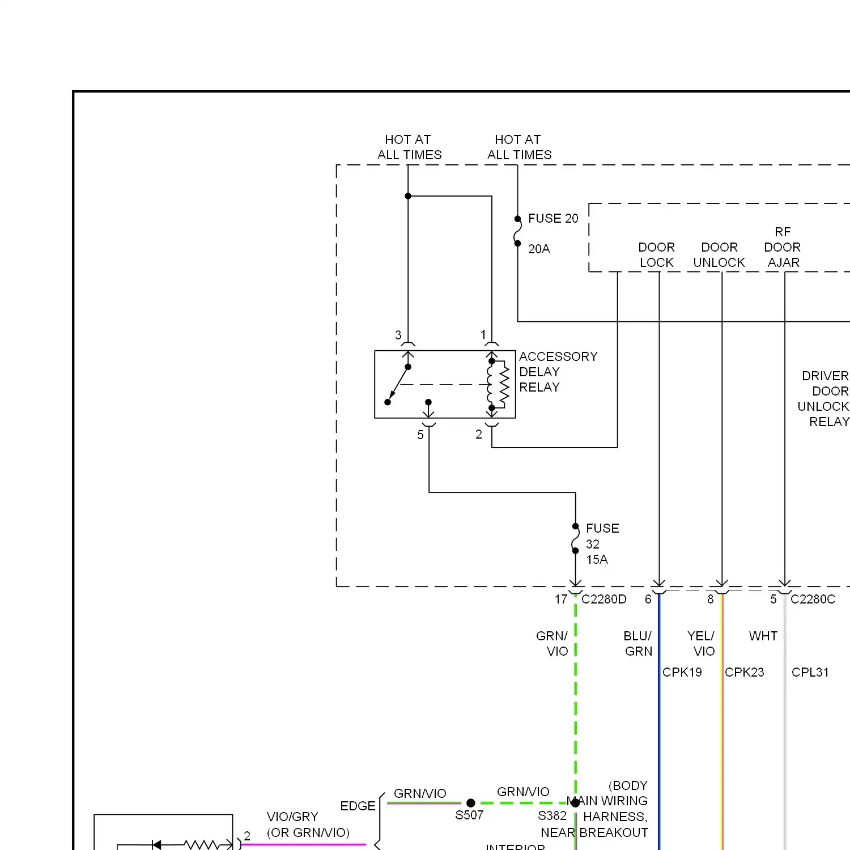The image size is (850, 850).
Task: Click the dashed green GRN/VIO wire
Action: pyautogui.click(x=576, y=697)
